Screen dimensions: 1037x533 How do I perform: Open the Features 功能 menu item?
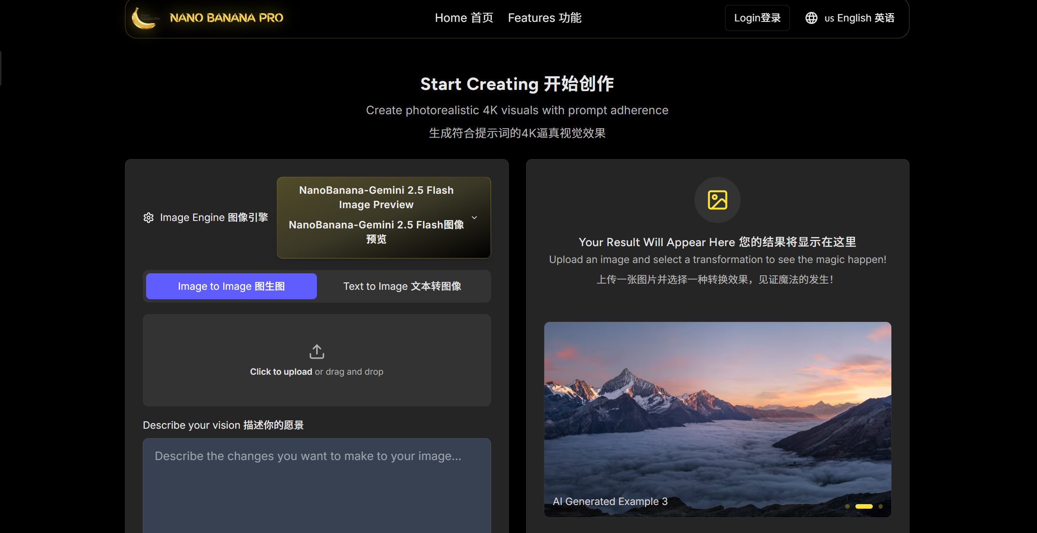point(544,18)
